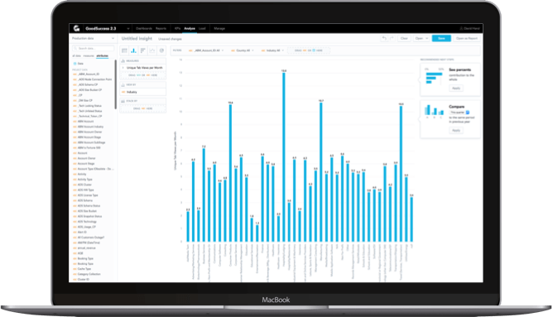The height and width of the screenshot is (317, 553).
Task: Select the ABM Account Stage attribute
Action: (x=89, y=137)
